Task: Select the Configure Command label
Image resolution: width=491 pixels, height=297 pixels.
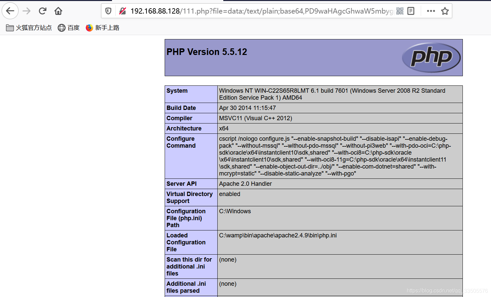Action: tap(181, 142)
